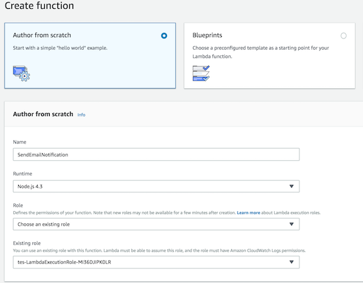Click the Blueprints checklist icon

point(201,73)
